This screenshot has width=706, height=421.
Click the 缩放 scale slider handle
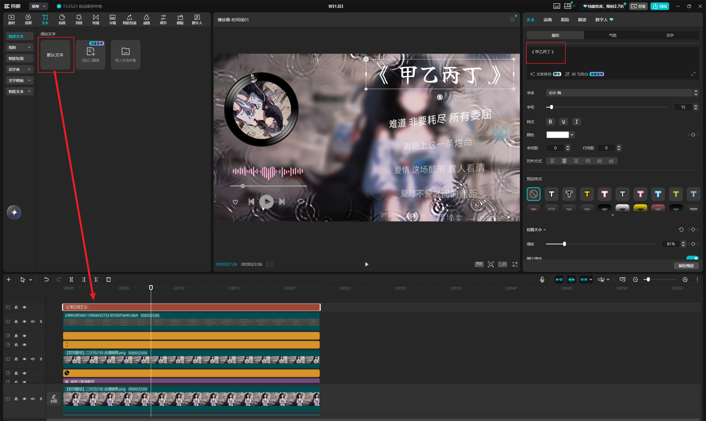coord(564,244)
